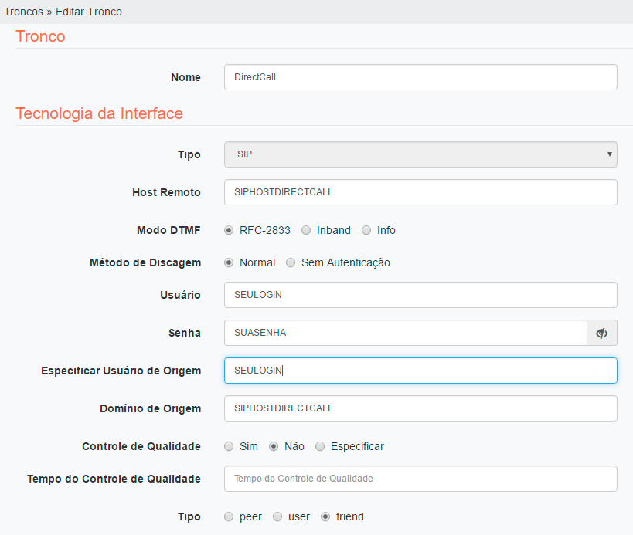633x535 pixels.
Task: Click the Troncos breadcrumb link
Action: coord(23,12)
